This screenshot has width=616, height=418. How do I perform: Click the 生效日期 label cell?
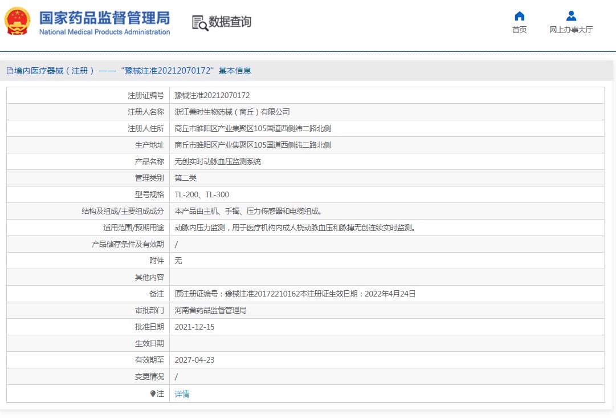pos(88,343)
